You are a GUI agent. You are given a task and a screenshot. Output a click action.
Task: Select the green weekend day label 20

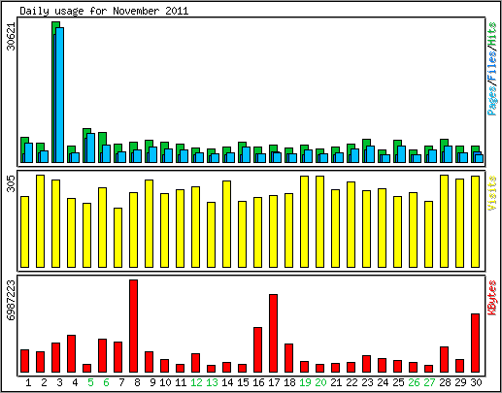point(320,382)
